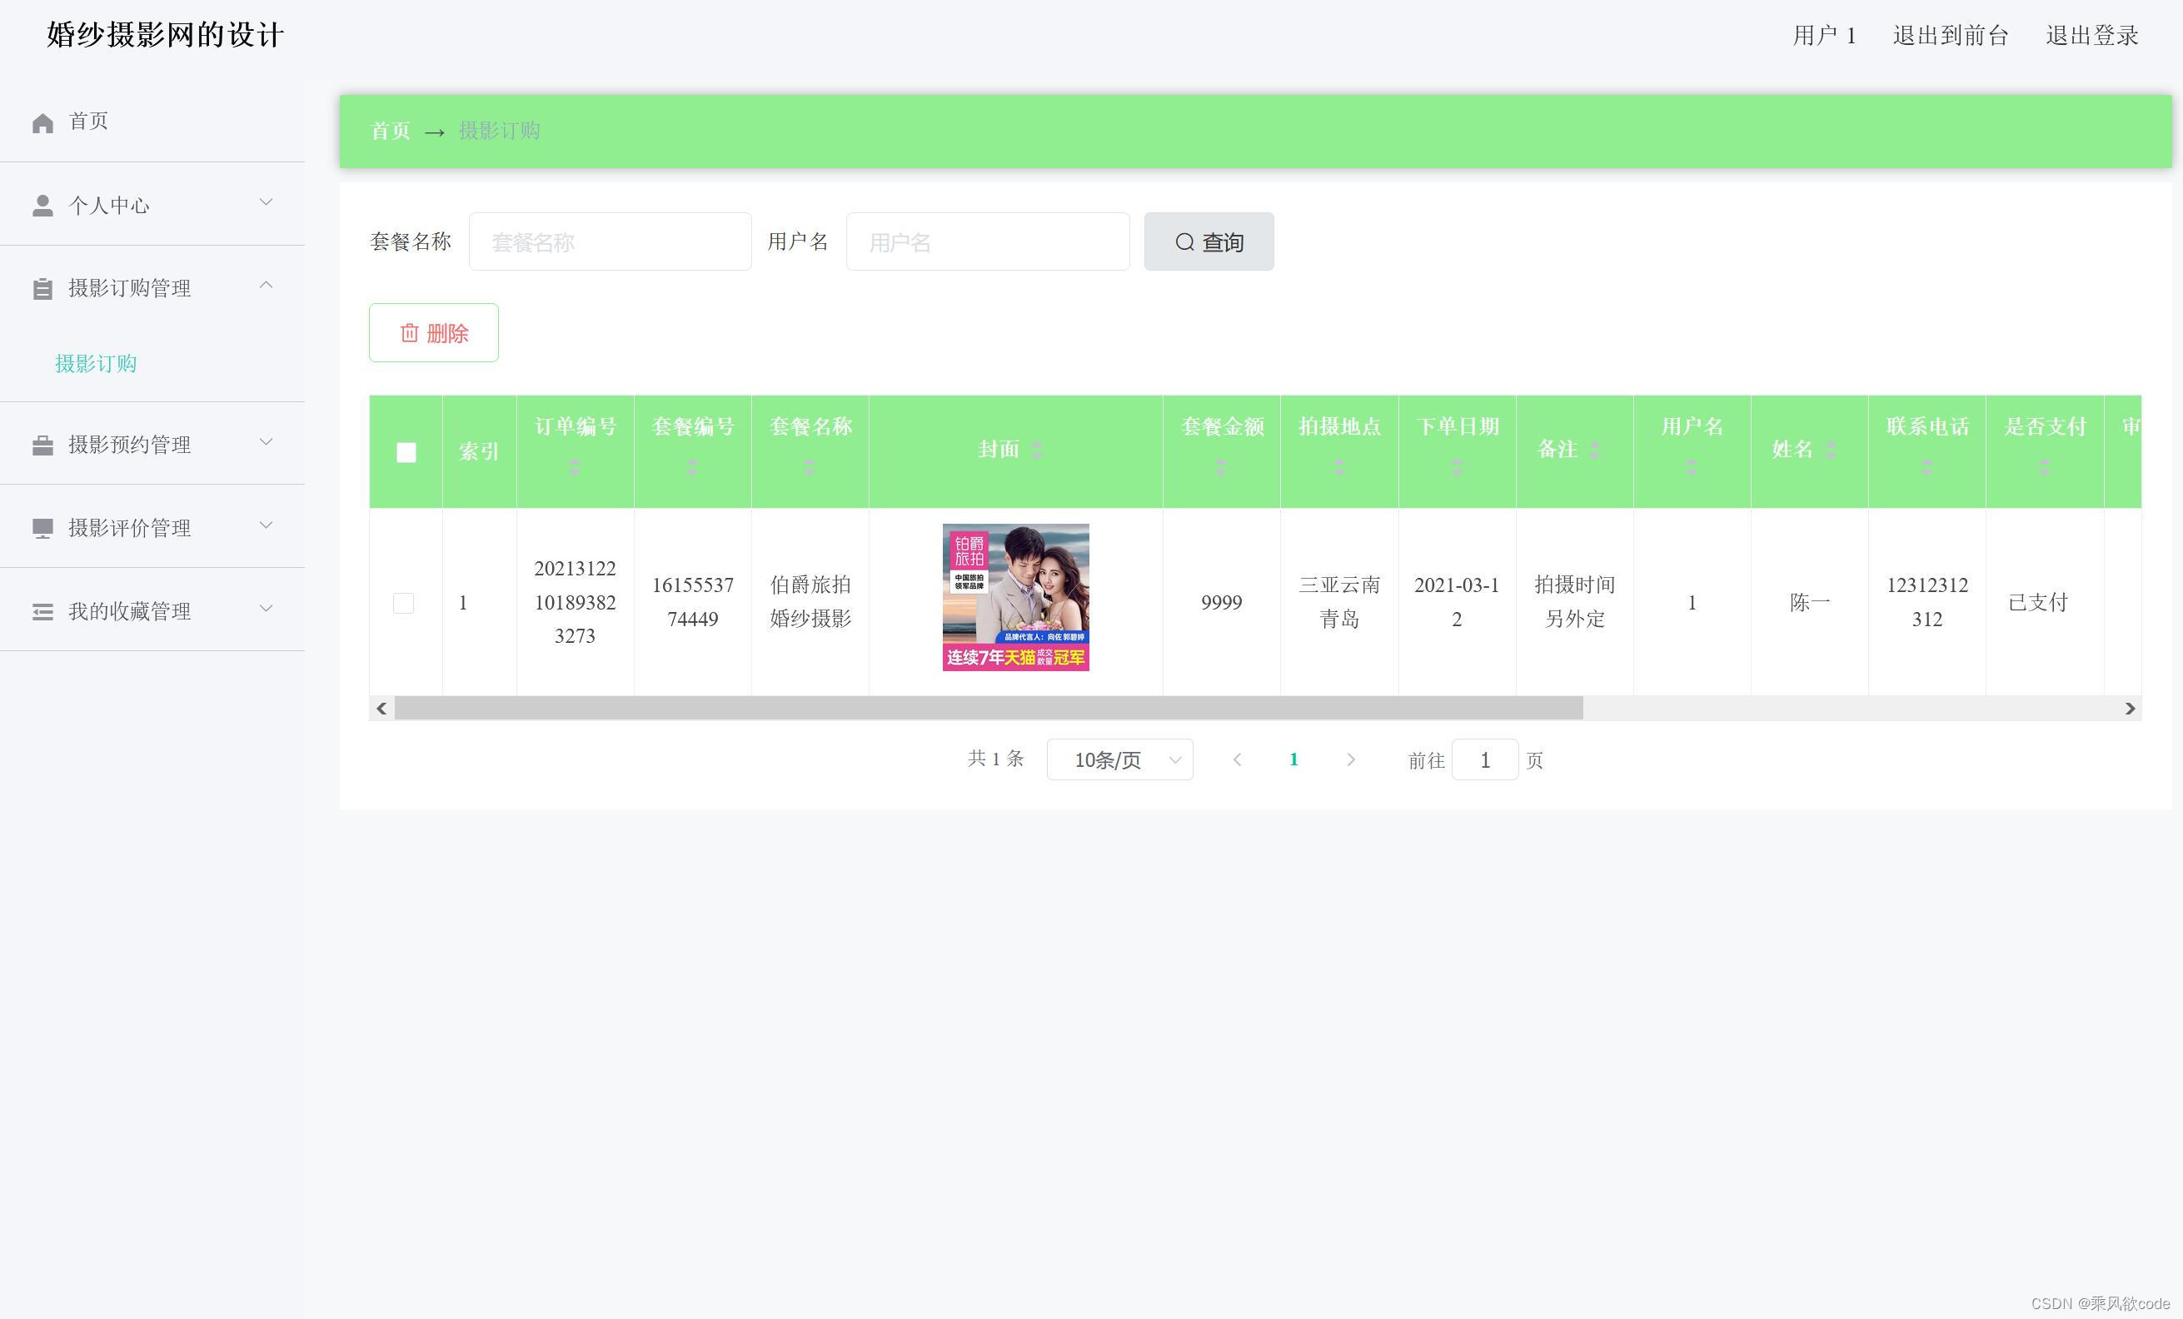Expand the 我的收藏管理 menu chevron
2183x1319 pixels.
[x=266, y=609]
